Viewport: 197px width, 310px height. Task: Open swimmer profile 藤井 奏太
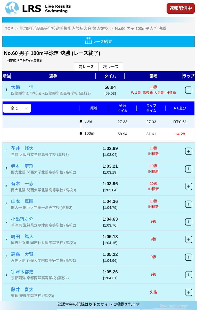(x=22, y=290)
